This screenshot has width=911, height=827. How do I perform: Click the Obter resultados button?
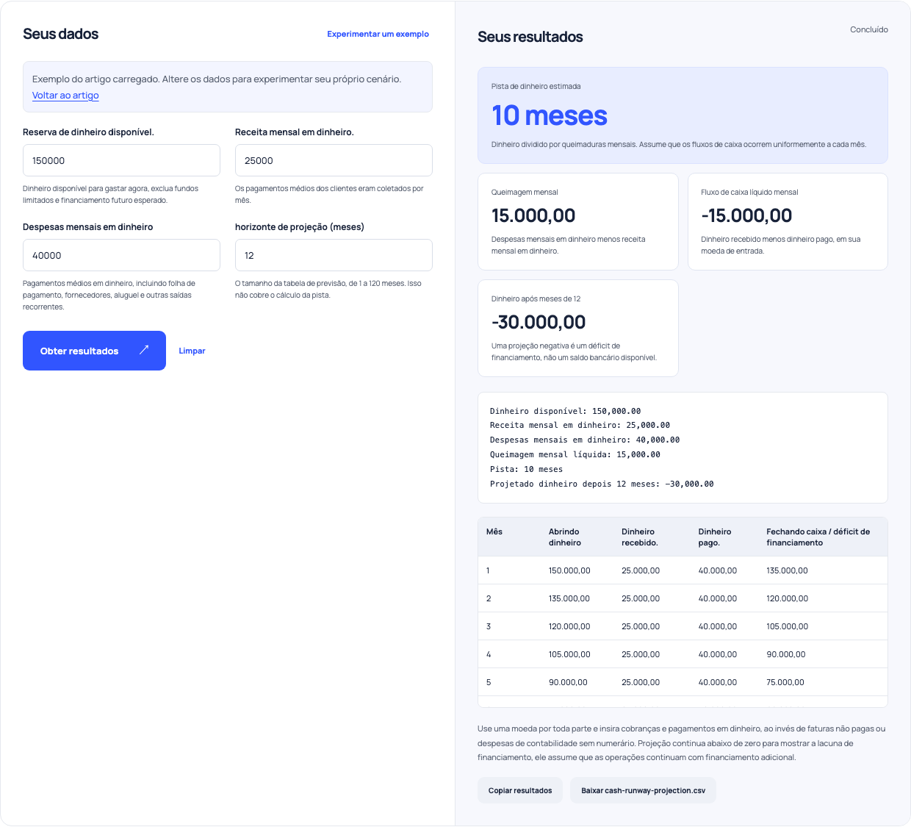coord(94,351)
